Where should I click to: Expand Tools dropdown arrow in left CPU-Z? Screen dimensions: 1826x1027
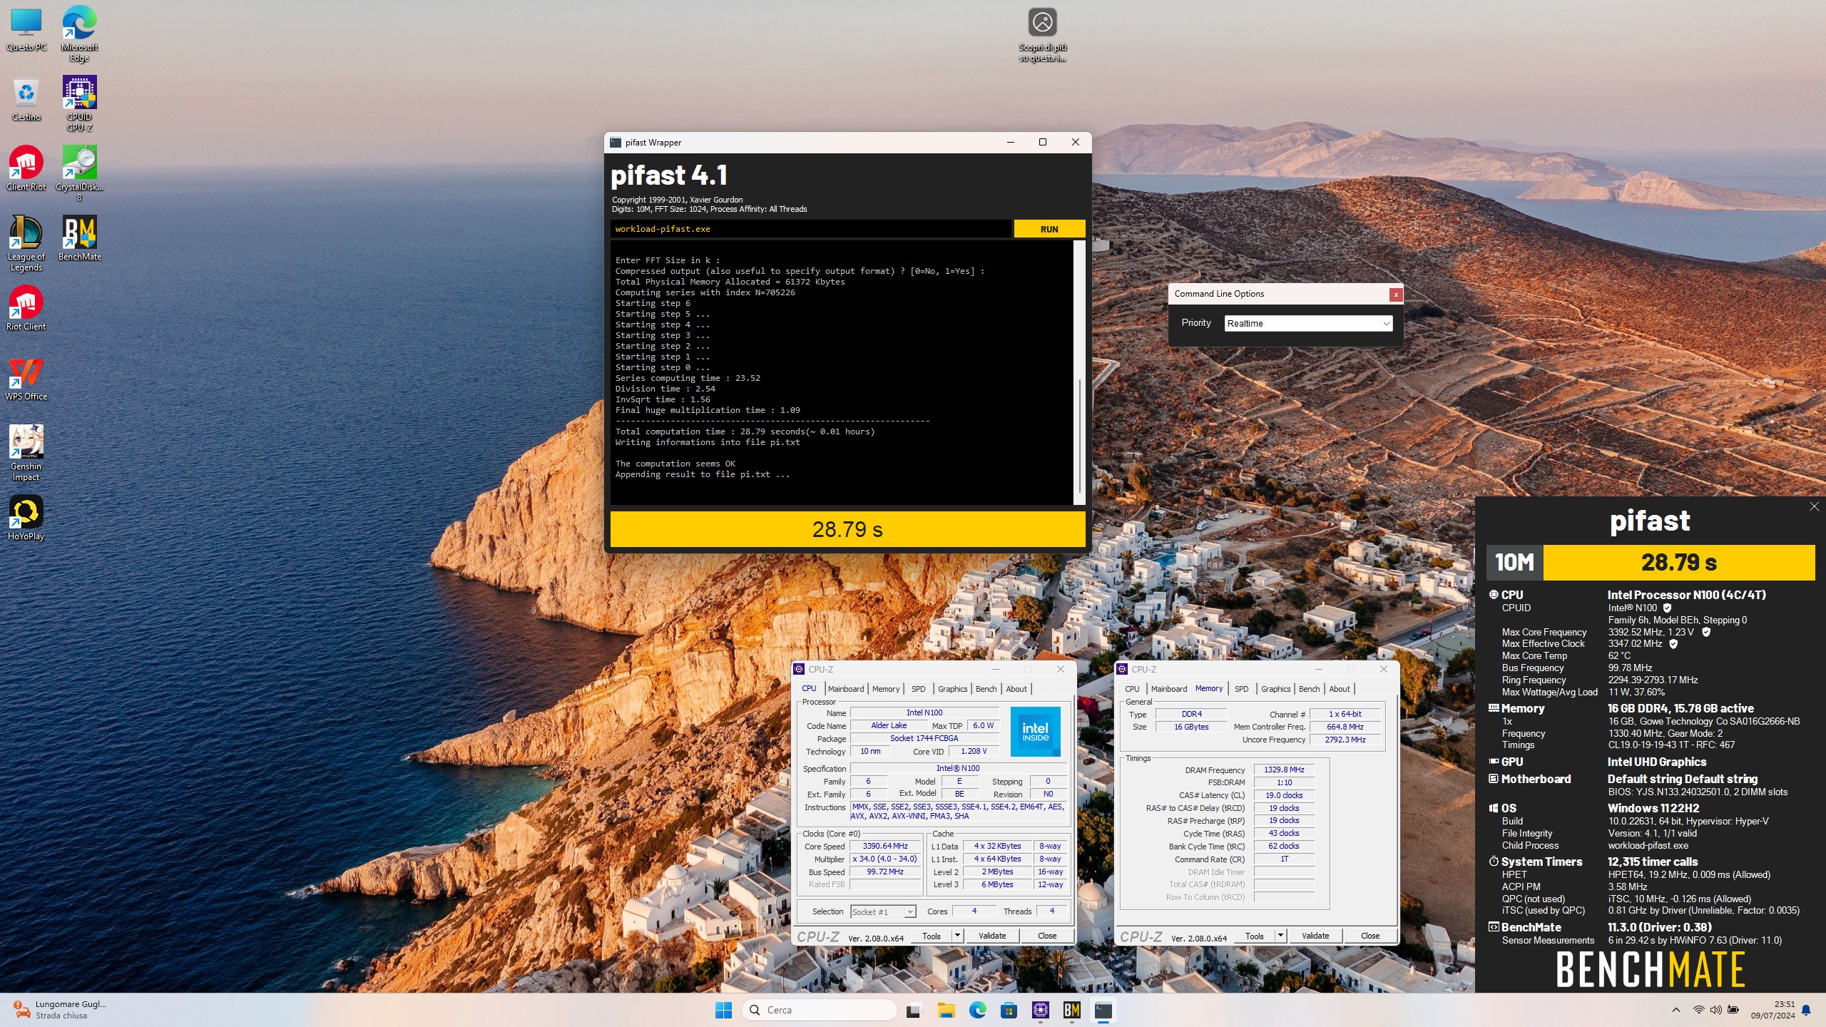958,936
